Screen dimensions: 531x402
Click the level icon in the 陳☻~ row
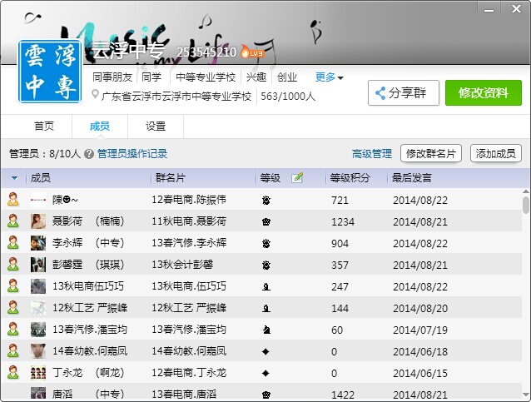pyautogui.click(x=266, y=200)
